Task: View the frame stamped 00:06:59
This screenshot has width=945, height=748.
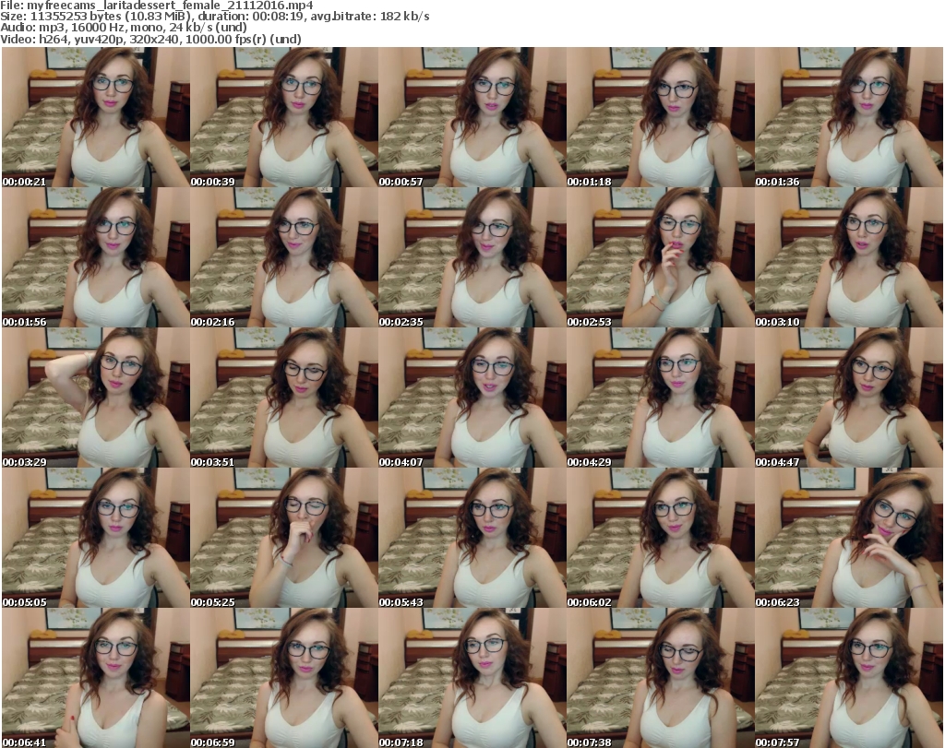Action: pos(284,678)
